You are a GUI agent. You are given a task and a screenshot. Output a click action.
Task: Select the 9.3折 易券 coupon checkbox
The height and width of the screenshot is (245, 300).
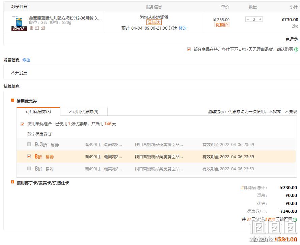point(29,144)
